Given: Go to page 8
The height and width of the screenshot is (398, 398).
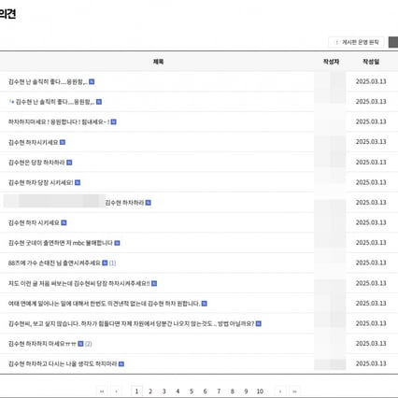Looking at the screenshot, I should click(x=233, y=391).
